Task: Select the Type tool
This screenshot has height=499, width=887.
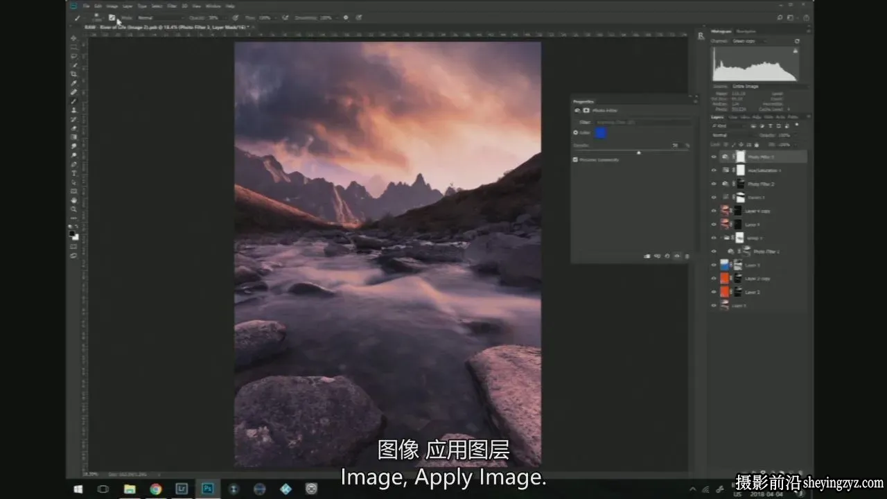Action: click(74, 173)
